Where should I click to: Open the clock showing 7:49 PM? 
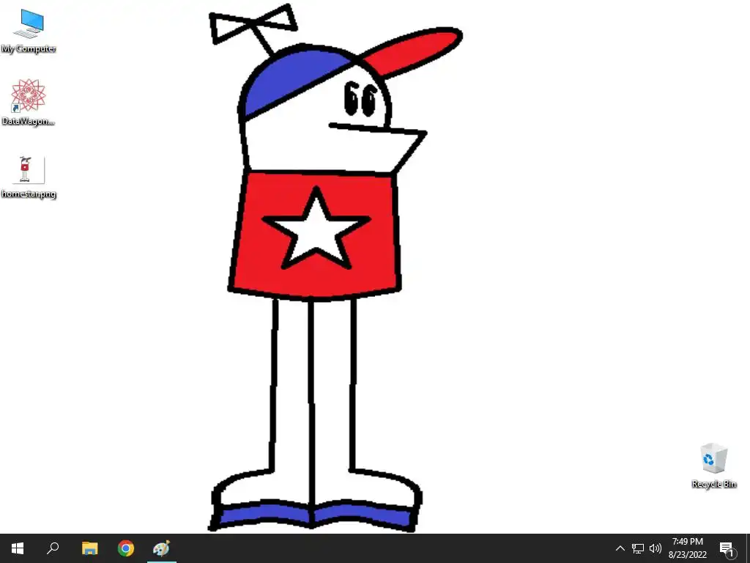pos(687,548)
